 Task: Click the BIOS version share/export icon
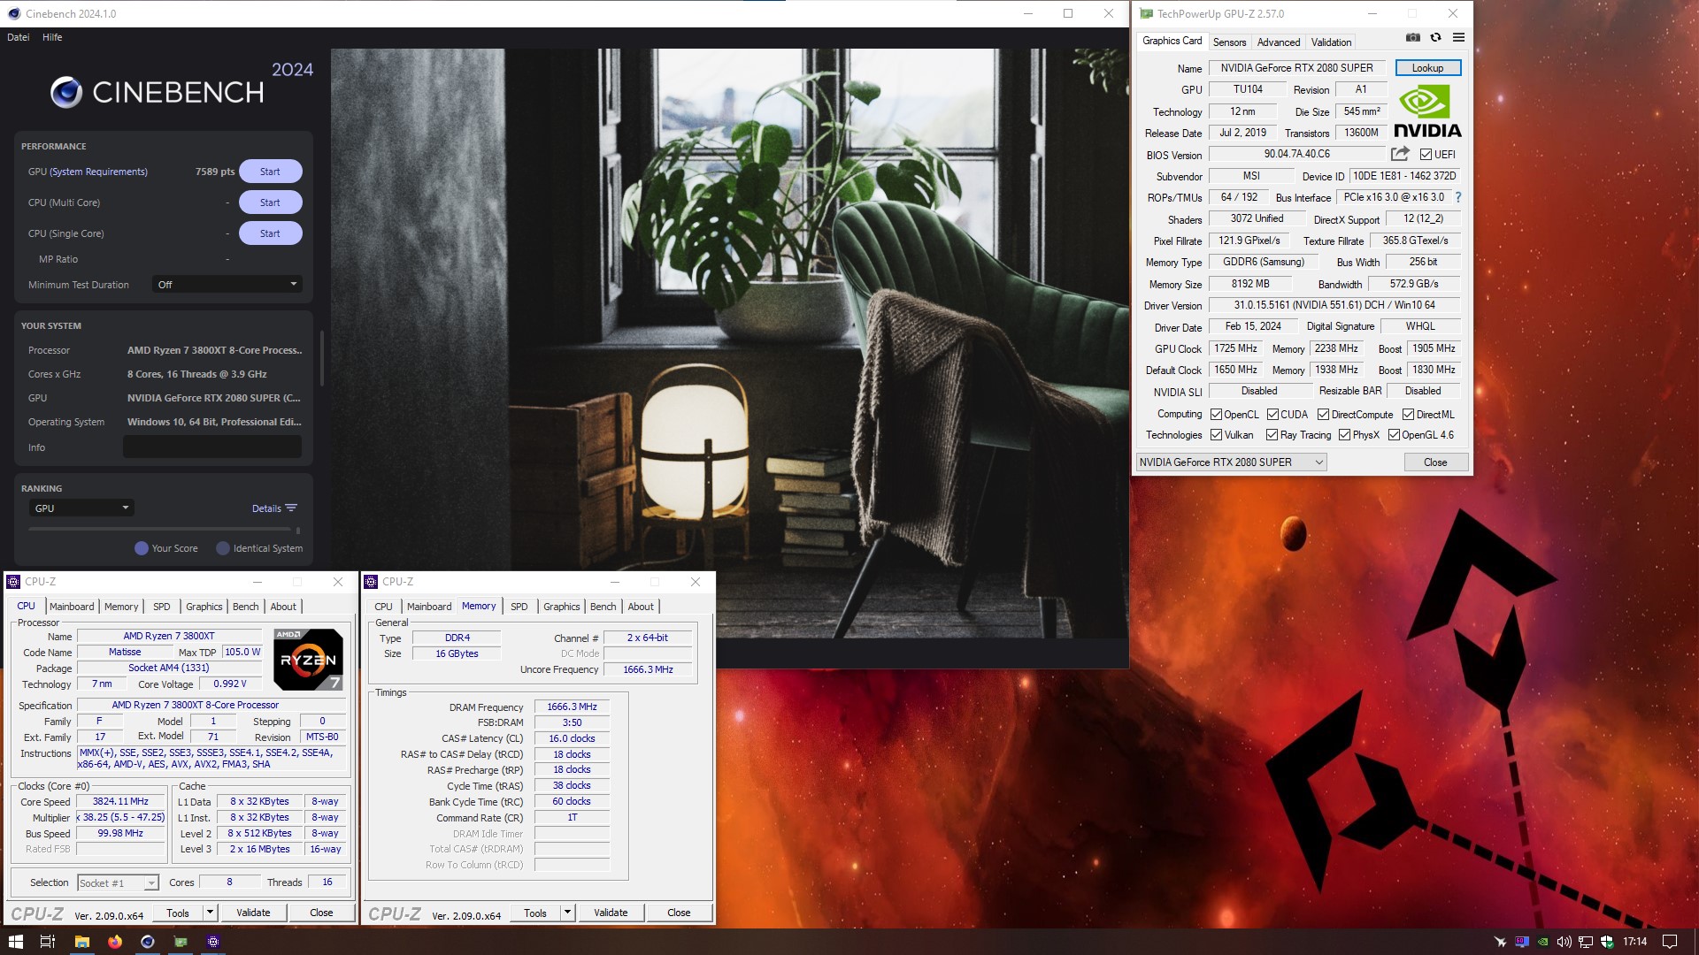pos(1400,154)
